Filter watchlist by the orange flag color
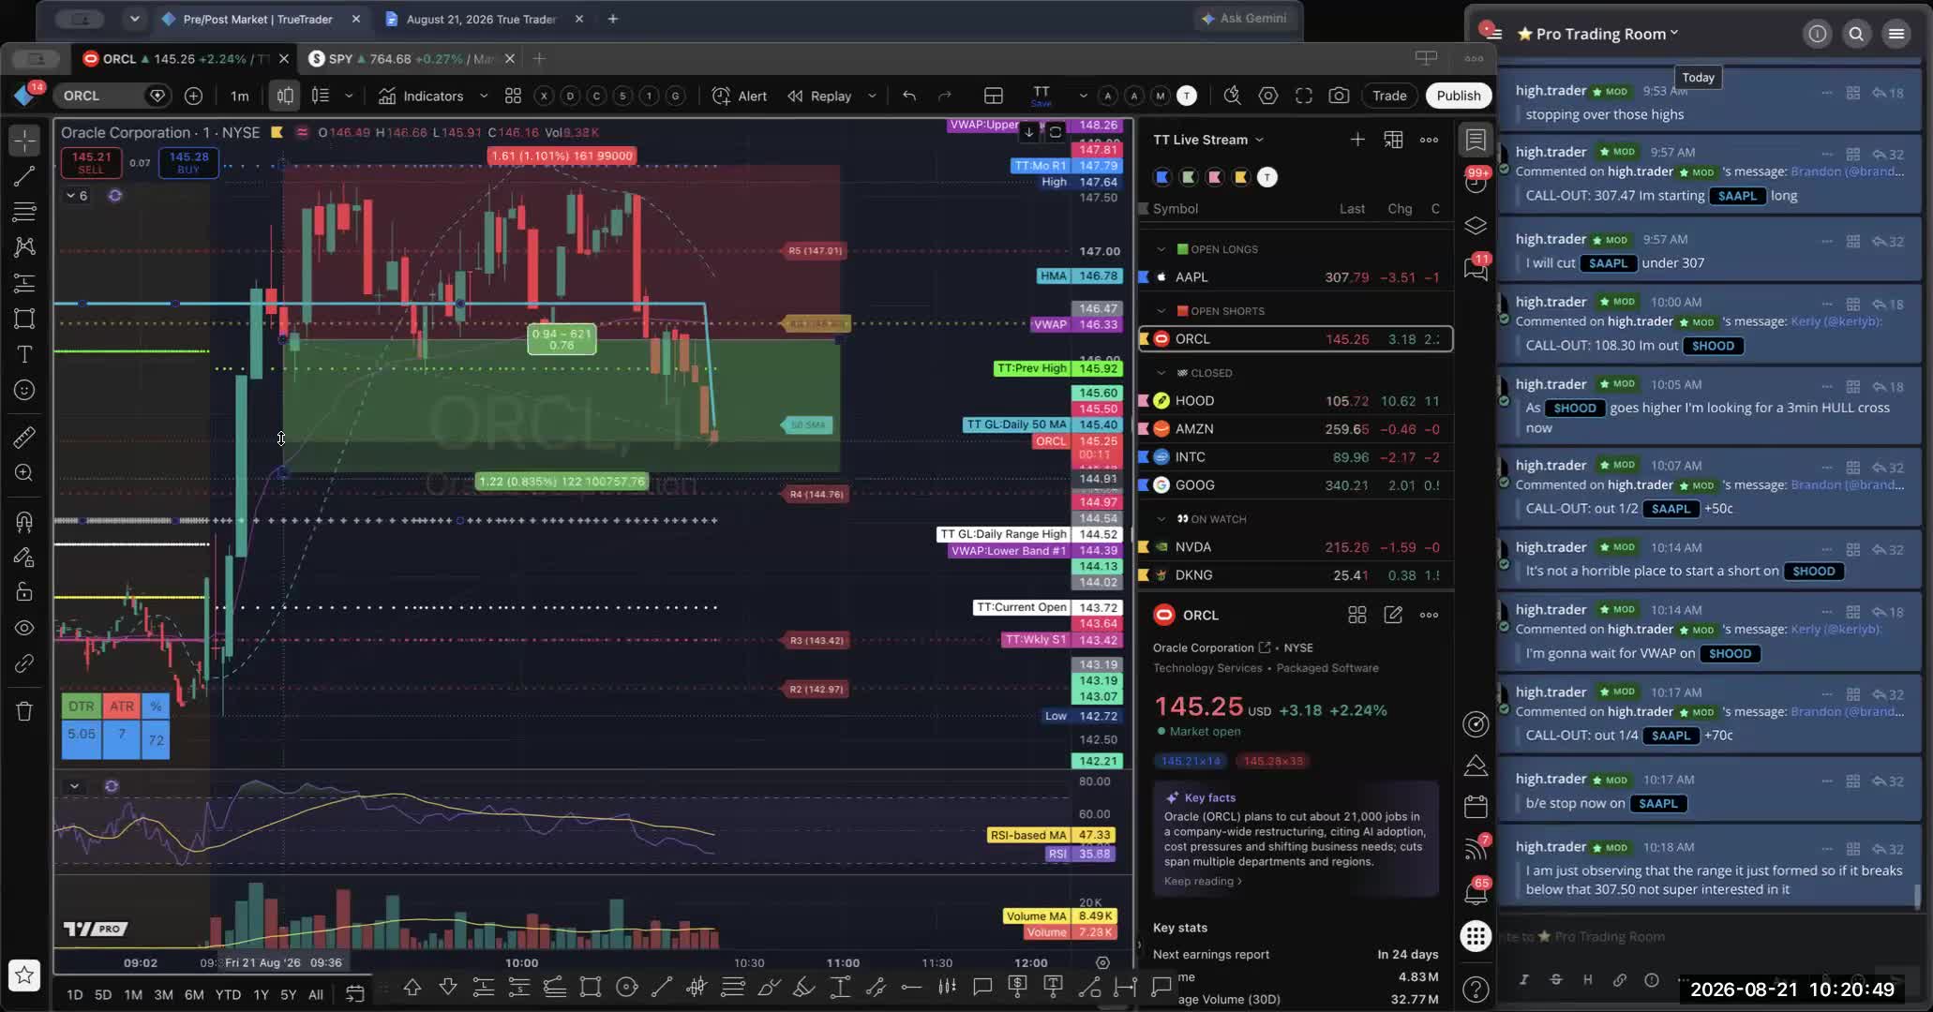Viewport: 1933px width, 1012px height. [x=1241, y=177]
